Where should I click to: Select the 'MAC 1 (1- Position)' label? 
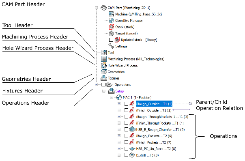pyautogui.click(x=137, y=97)
